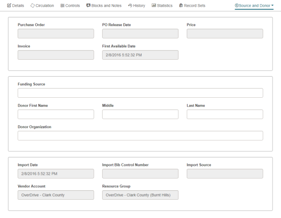
Task: Click the History clock icon
Action: (130, 6)
